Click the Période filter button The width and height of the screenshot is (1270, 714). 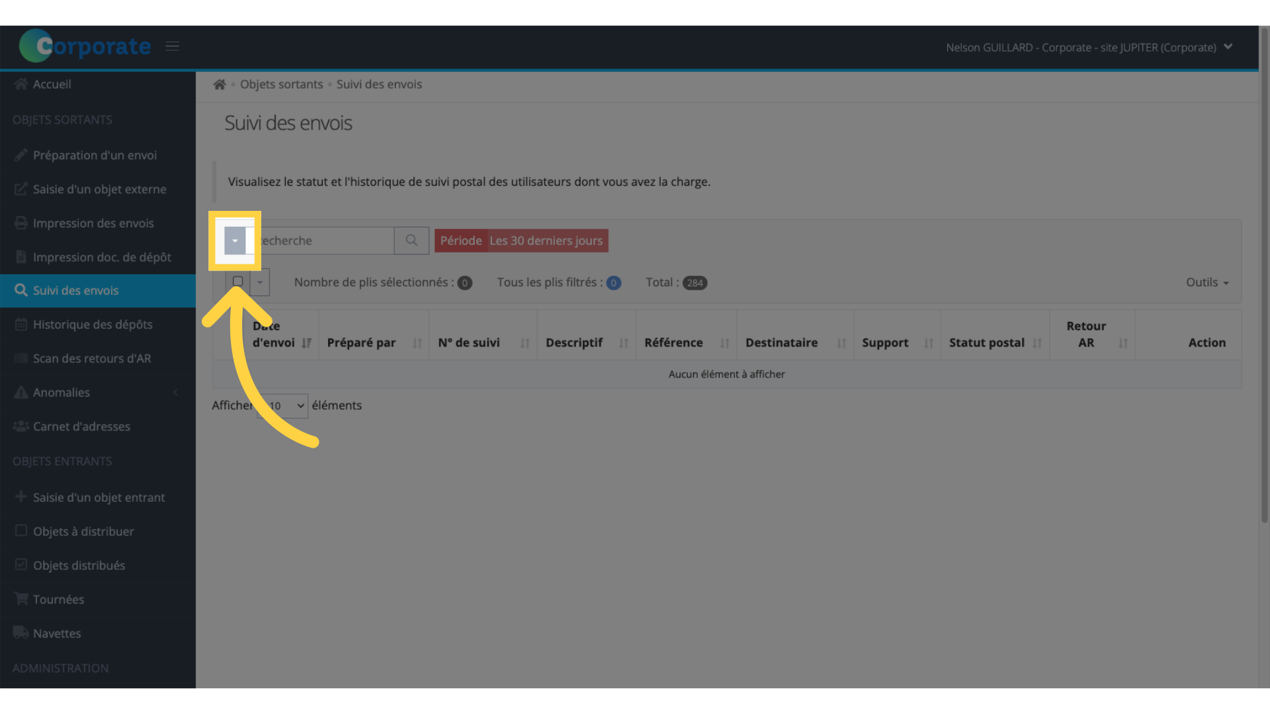point(520,241)
